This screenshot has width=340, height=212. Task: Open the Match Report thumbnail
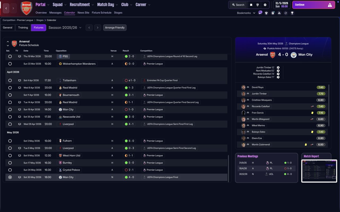pos(319,171)
